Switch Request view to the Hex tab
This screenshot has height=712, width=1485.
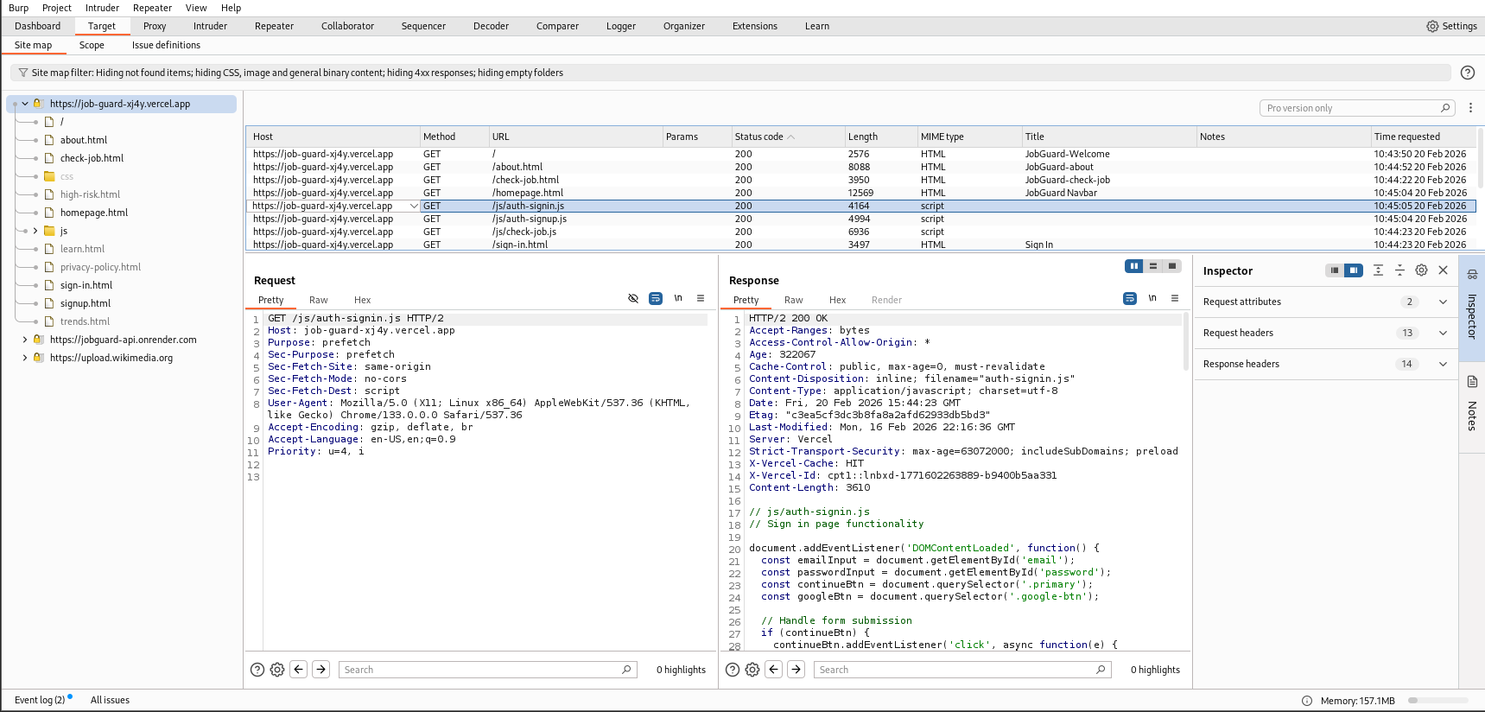click(362, 300)
